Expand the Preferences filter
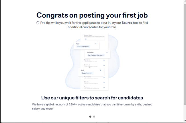This screenshot has width=186, height=123. (x=104, y=87)
